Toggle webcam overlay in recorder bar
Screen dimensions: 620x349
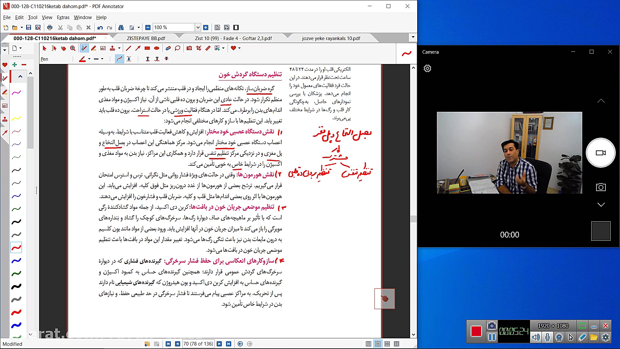[x=559, y=337]
